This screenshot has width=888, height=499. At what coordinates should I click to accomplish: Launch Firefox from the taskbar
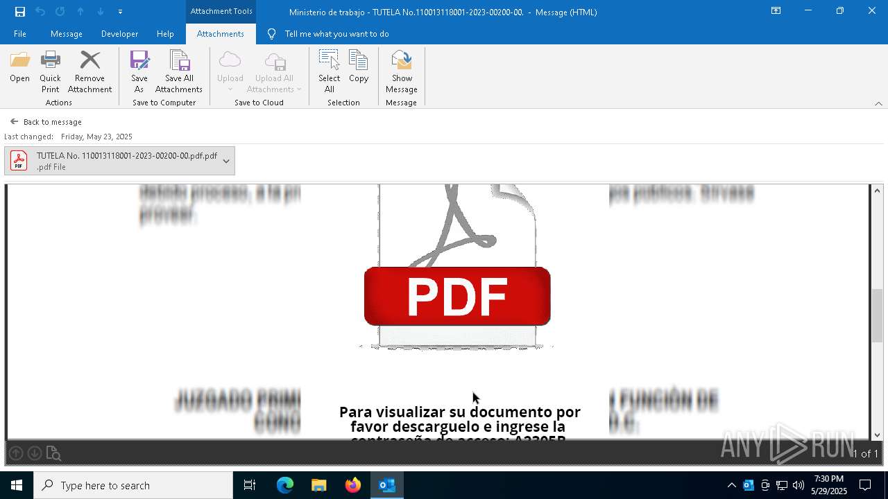coord(353,485)
